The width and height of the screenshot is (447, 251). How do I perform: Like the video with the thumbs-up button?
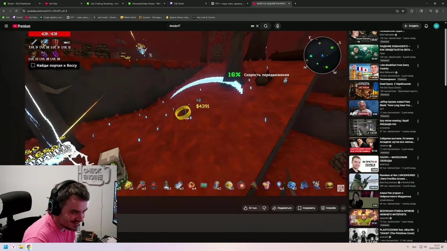tap(250, 208)
